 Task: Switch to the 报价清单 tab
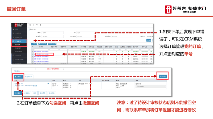[18, 93]
